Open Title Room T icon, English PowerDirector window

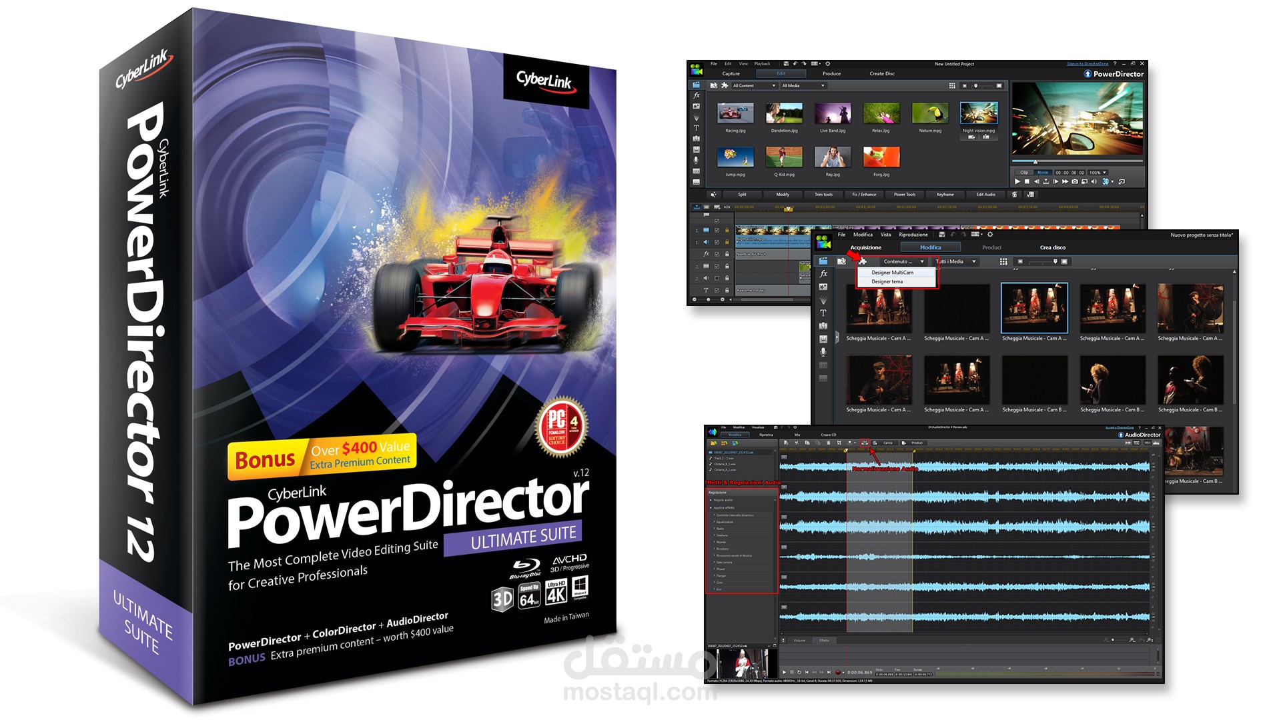[697, 128]
